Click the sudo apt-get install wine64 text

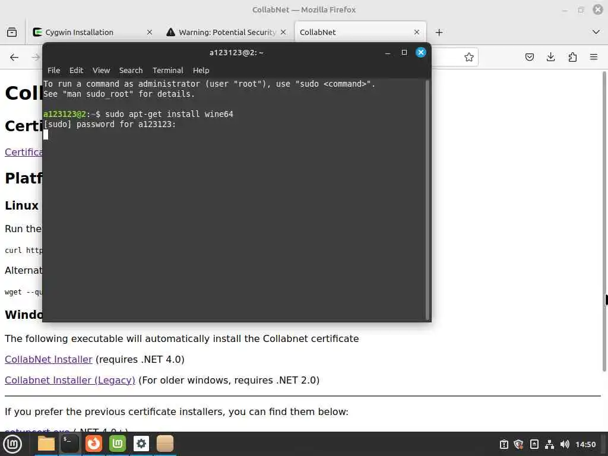tap(169, 114)
